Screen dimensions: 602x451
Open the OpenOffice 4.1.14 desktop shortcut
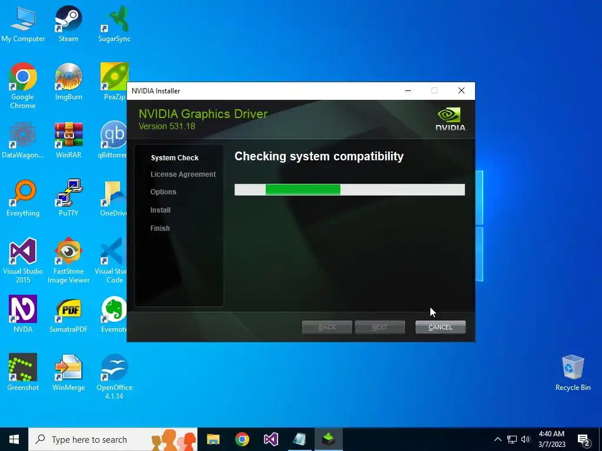pyautogui.click(x=115, y=376)
